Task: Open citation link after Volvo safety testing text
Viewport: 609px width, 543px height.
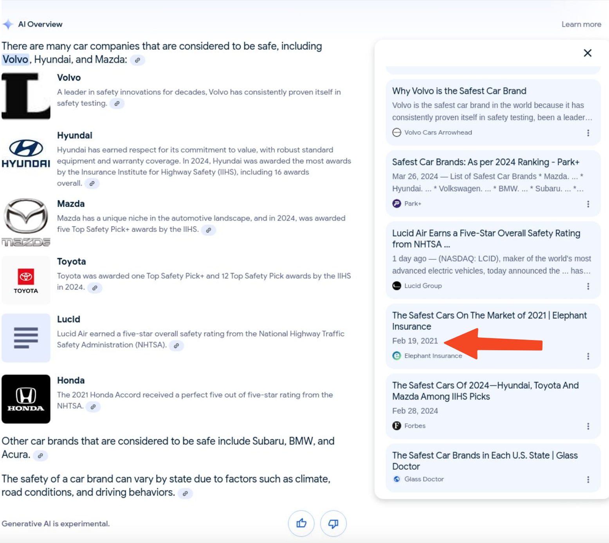Action: [117, 104]
